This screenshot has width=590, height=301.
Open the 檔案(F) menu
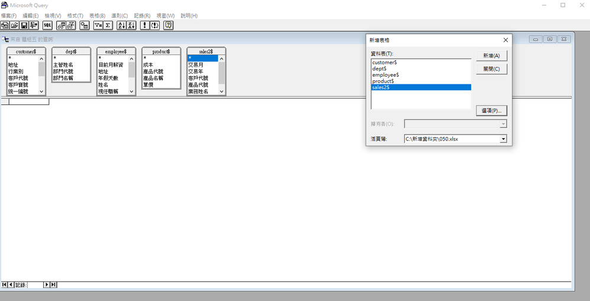click(9, 16)
